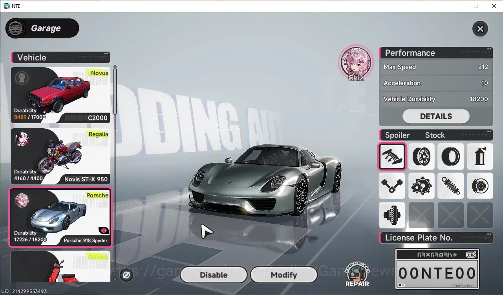Image resolution: width=503 pixels, height=295 pixels.
Task: Select the Spoiler part slot
Action: [x=392, y=156]
